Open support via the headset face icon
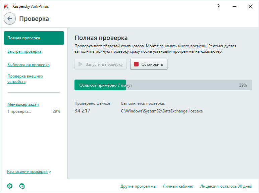The image size is (259, 193). 22,186
